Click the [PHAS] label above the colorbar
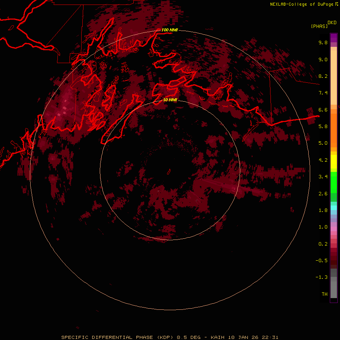 (319, 26)
